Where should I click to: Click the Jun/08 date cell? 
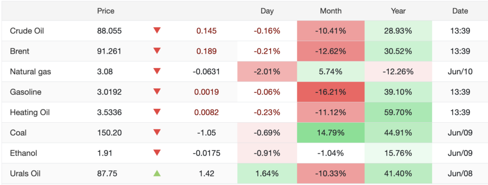[x=460, y=174]
